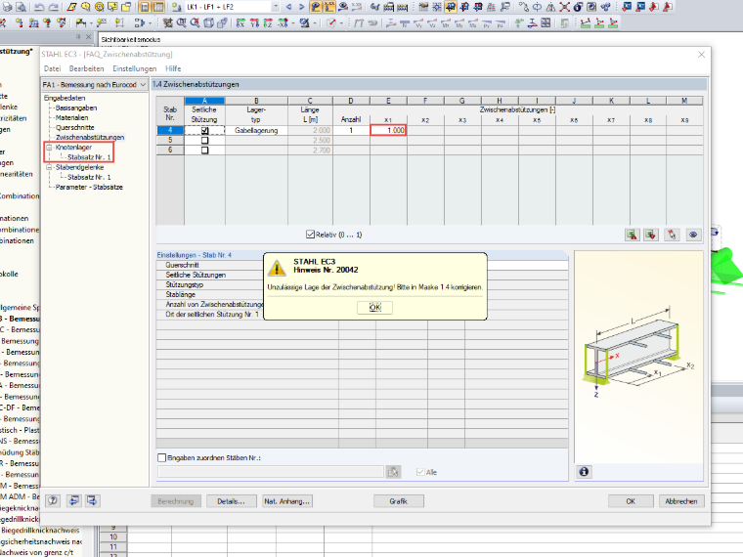743x557 pixels.
Task: Confirm warning dialog with OK button
Action: pos(374,308)
